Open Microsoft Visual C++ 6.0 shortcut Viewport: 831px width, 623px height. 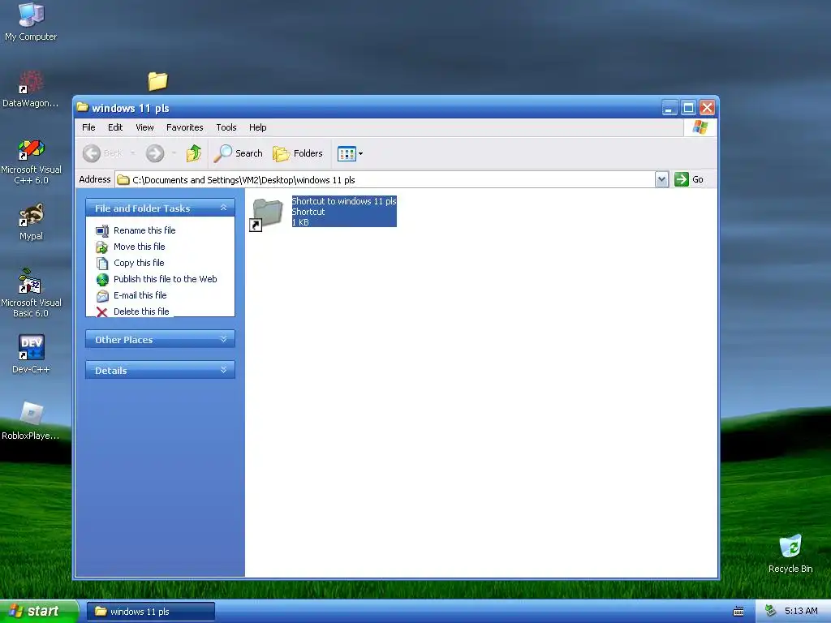32,161
